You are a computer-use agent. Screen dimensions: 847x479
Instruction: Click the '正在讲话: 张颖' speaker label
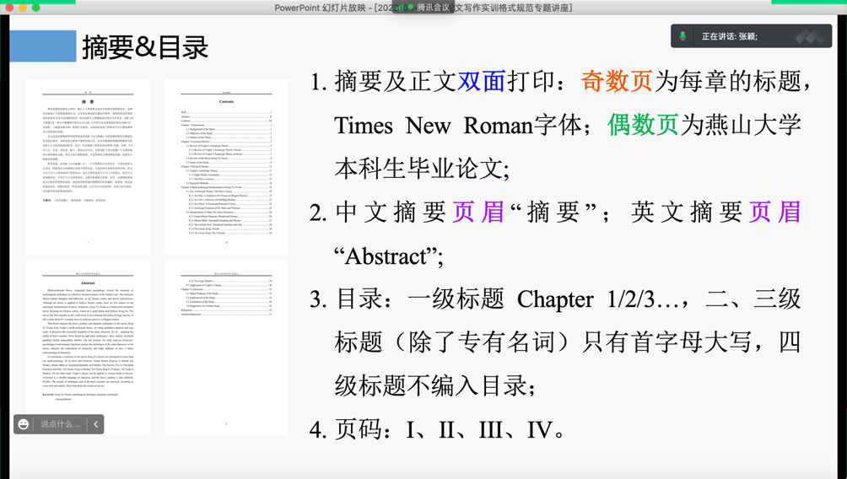pyautogui.click(x=730, y=36)
